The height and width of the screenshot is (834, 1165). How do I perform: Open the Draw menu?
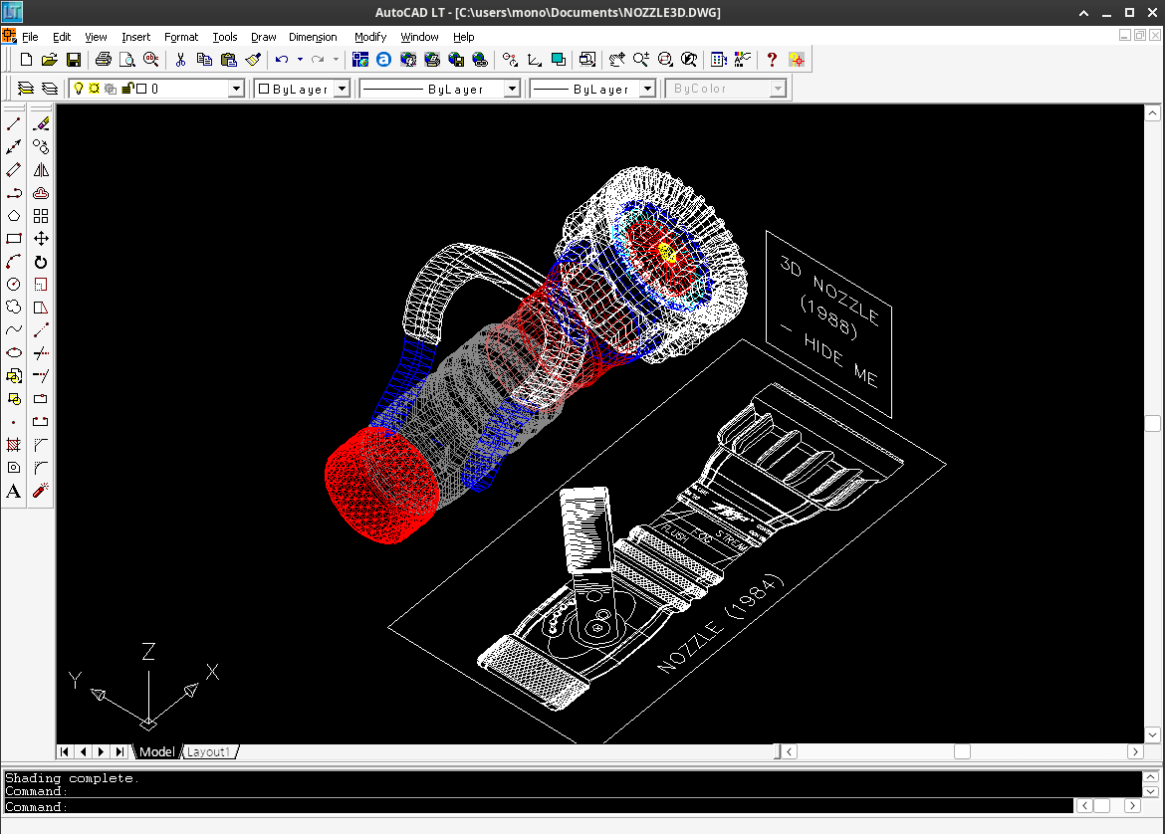point(263,37)
